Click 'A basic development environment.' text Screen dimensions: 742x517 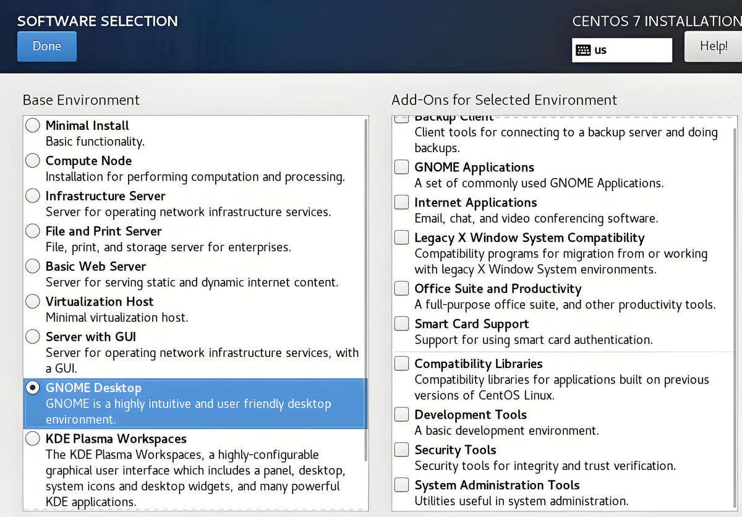(506, 430)
